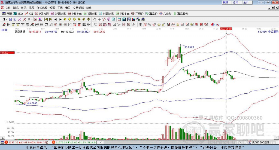Image resolution: width=279 pixels, height=150 pixels.
Task: Select the percent % line tool
Action: pyautogui.click(x=150, y=25)
